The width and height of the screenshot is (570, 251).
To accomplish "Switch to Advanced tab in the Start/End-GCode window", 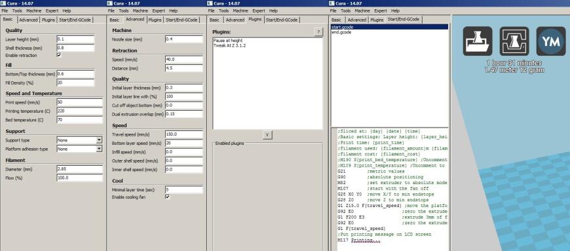I will tap(356, 20).
